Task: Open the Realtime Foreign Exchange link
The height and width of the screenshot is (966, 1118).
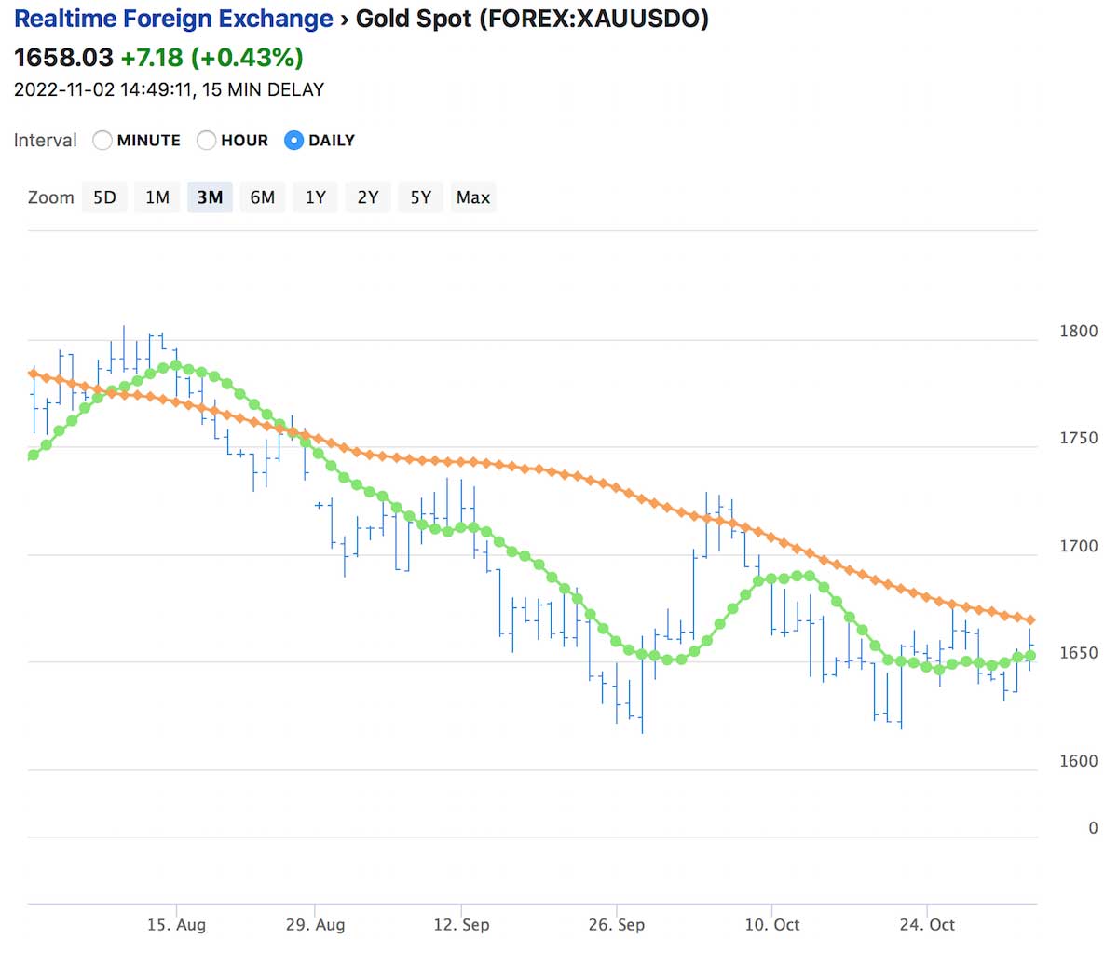Action: click(x=173, y=19)
